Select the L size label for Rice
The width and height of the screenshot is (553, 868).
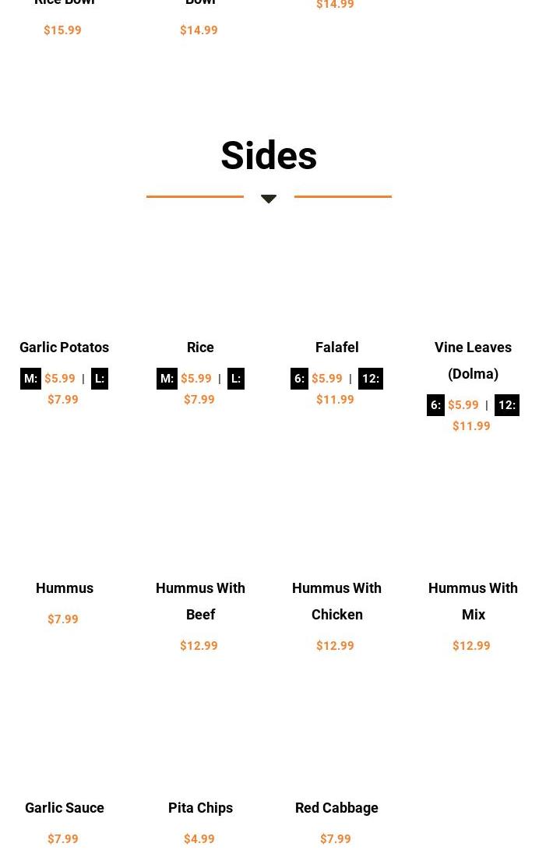coord(235,379)
